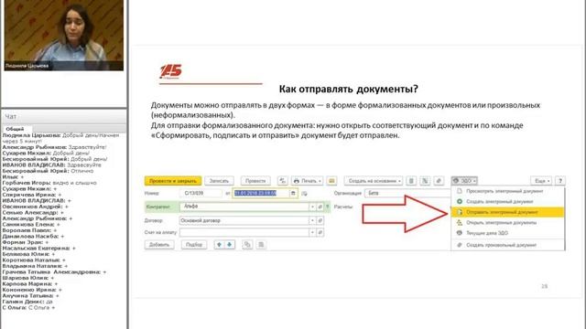Screen dimensions: 586x329
Task: Select Создать произвольный документ menu entry
Action: click(508, 245)
